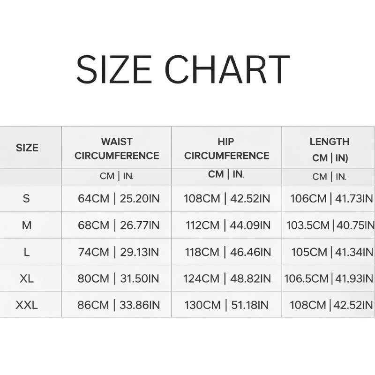The image size is (375, 375).
Task: Click the LENGTH column header
Action: [330, 149]
